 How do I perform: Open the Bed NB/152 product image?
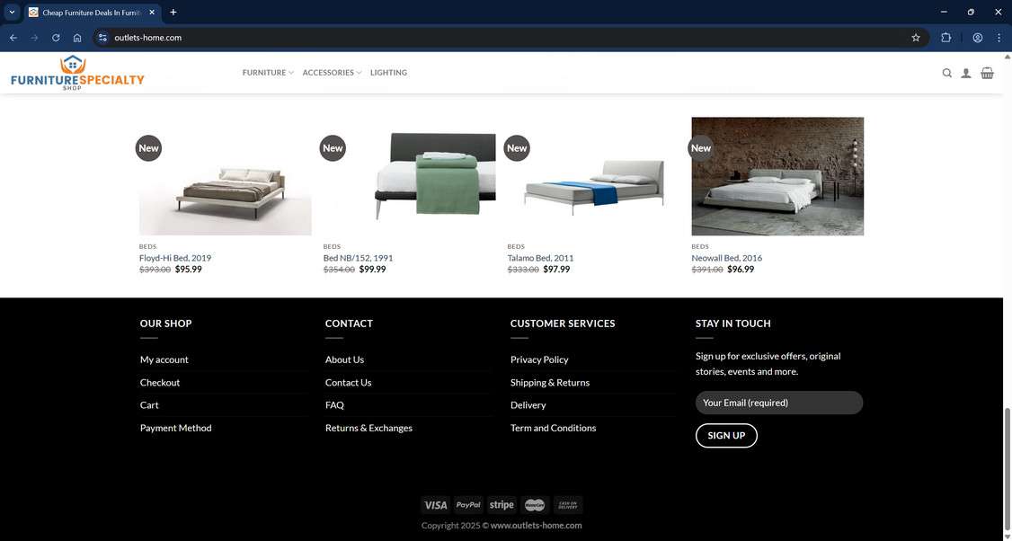pyautogui.click(x=409, y=176)
